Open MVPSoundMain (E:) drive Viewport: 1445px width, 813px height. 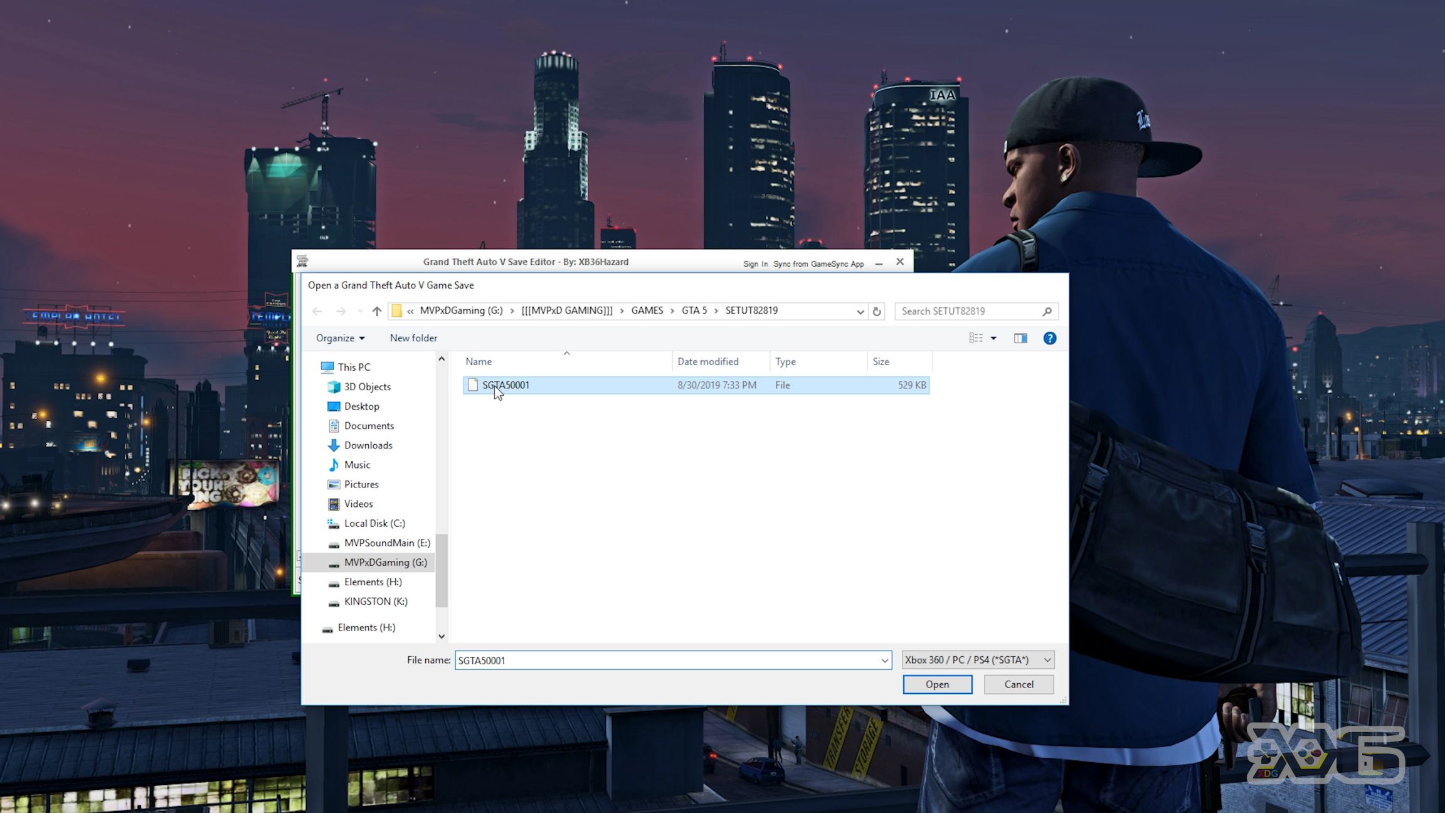coord(387,543)
